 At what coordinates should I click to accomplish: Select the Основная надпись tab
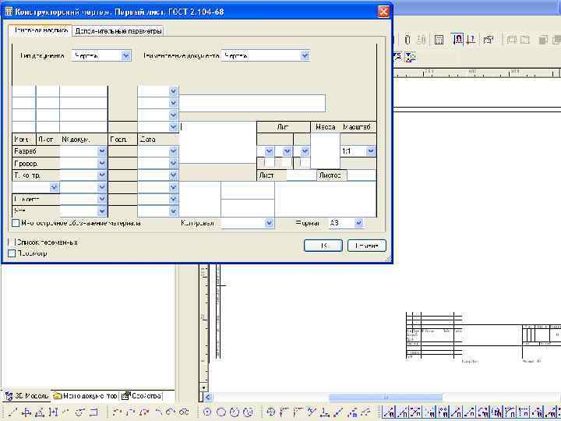pos(41,30)
